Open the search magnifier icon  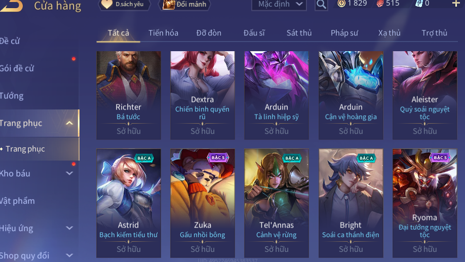pyautogui.click(x=321, y=5)
